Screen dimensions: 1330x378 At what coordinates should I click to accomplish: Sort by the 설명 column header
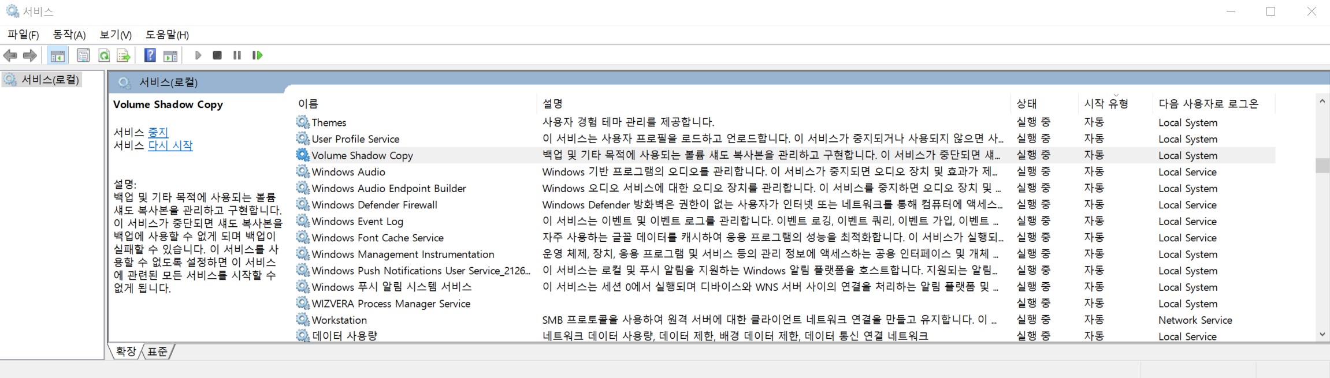pyautogui.click(x=774, y=103)
